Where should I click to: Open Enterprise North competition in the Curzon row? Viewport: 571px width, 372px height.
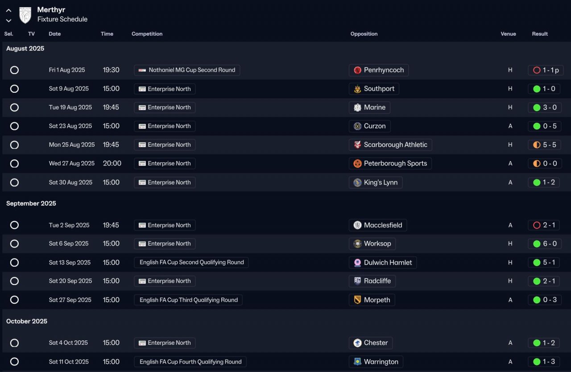click(165, 126)
